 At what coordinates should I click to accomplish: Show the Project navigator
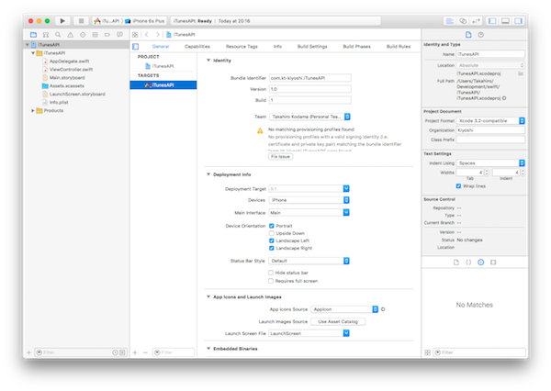point(33,35)
